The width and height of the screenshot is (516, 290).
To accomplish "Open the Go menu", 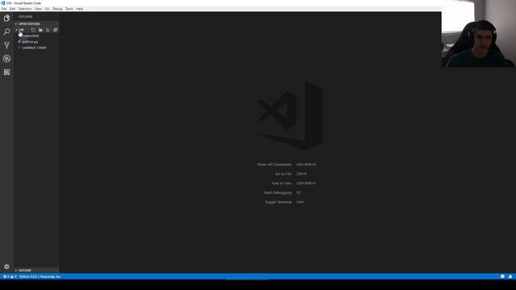I will [x=47, y=9].
